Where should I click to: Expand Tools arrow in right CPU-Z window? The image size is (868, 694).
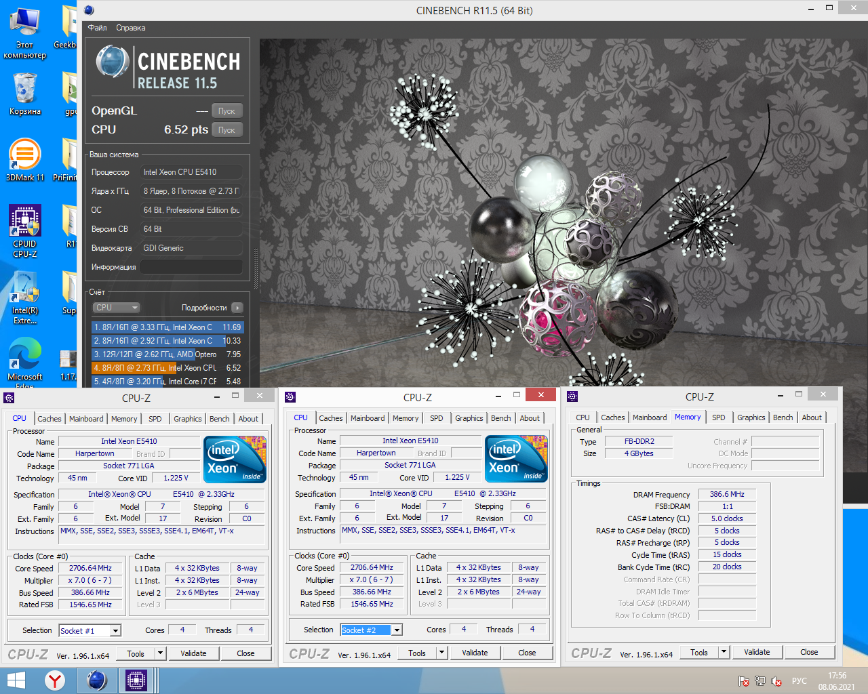pyautogui.click(x=724, y=652)
